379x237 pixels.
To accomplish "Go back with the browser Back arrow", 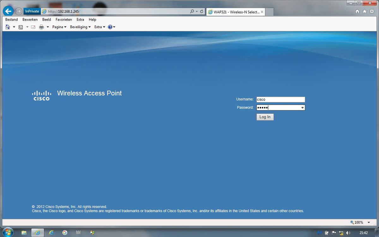I will pyautogui.click(x=8, y=11).
